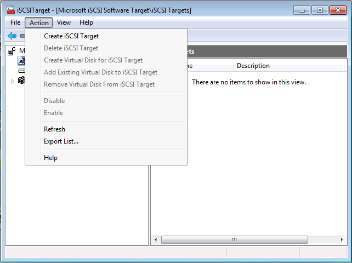Viewport: 352px width, 263px height.
Task: Select the Snapshots camera icon in tree
Action: 21,80
